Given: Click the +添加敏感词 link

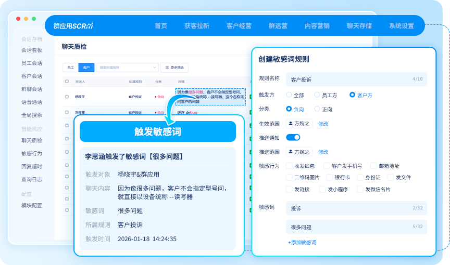Looking at the screenshot, I should click(302, 242).
